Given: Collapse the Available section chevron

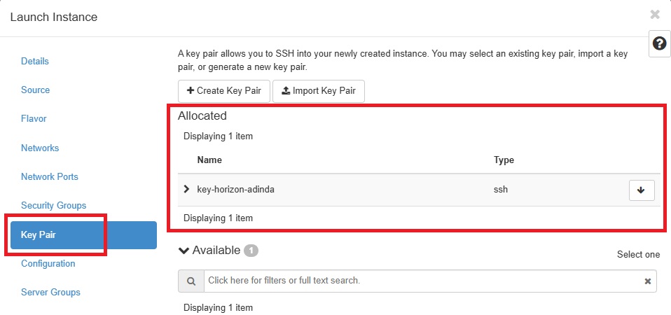Looking at the screenshot, I should (x=184, y=251).
